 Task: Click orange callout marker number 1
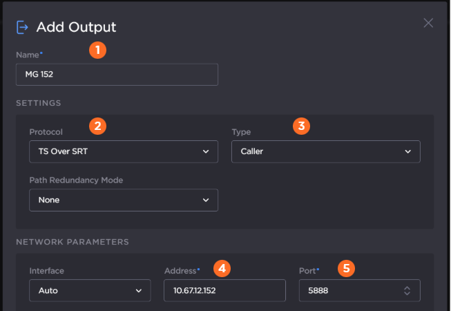97,50
